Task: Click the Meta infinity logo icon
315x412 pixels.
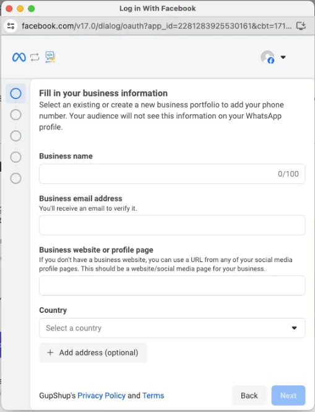Action: click(x=19, y=57)
